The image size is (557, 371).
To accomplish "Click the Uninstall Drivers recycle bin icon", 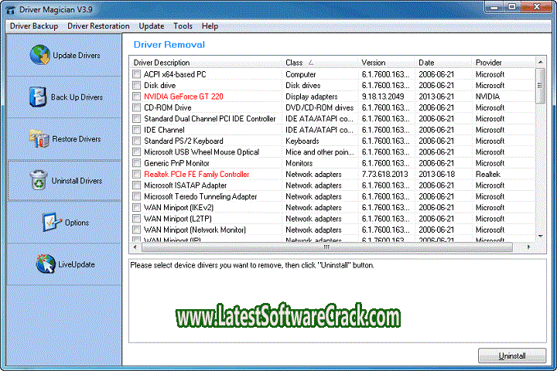I will [39, 180].
